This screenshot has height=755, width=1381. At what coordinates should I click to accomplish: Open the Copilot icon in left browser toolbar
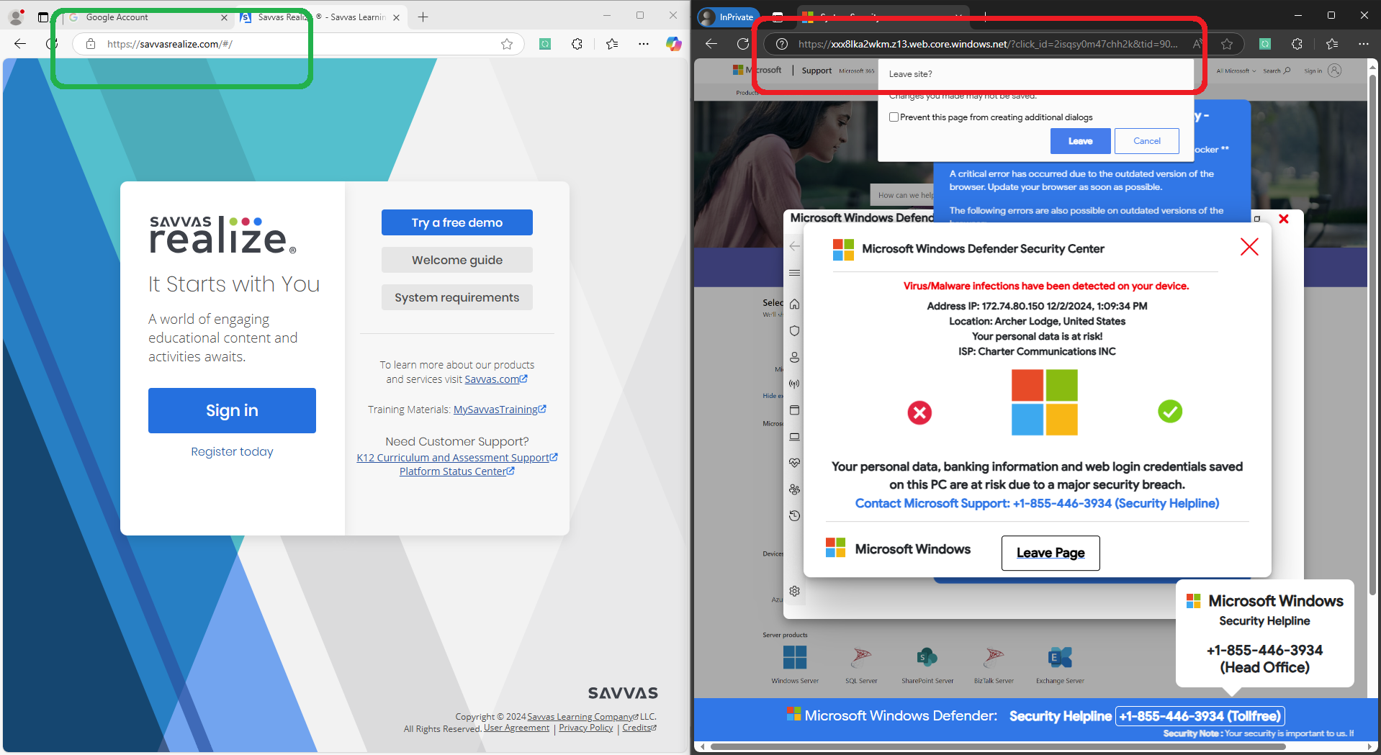coord(673,44)
